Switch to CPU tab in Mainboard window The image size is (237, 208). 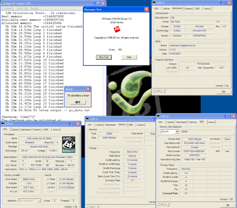click(156, 9)
